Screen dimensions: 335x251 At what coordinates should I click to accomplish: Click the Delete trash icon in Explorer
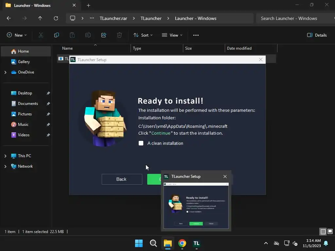pyautogui.click(x=119, y=35)
